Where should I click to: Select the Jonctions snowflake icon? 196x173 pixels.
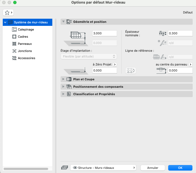point(14,51)
